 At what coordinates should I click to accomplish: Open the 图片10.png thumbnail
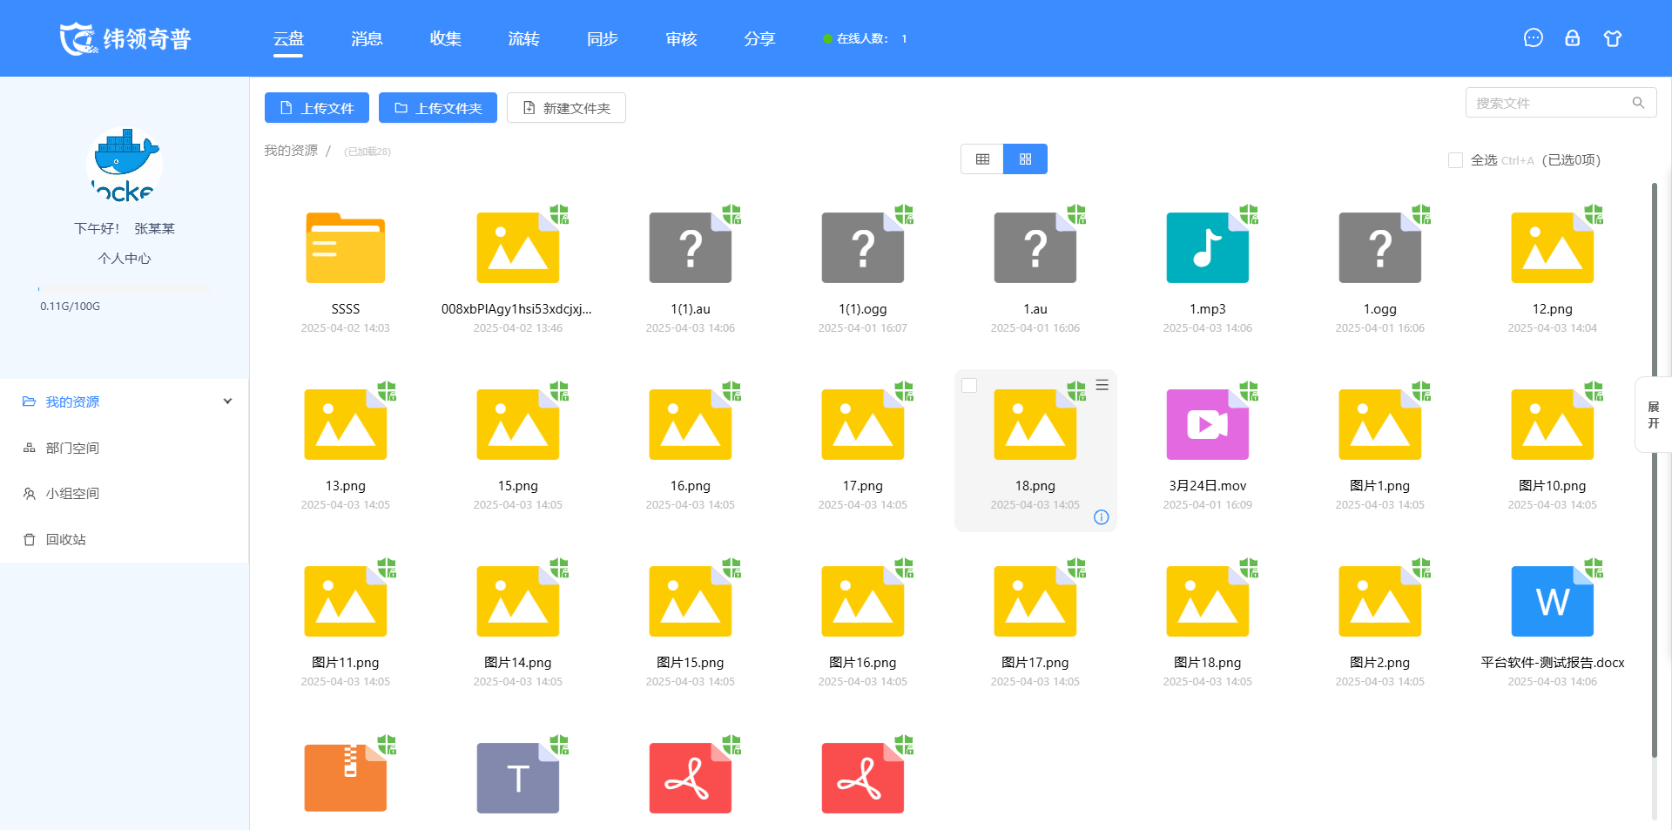click(1552, 425)
